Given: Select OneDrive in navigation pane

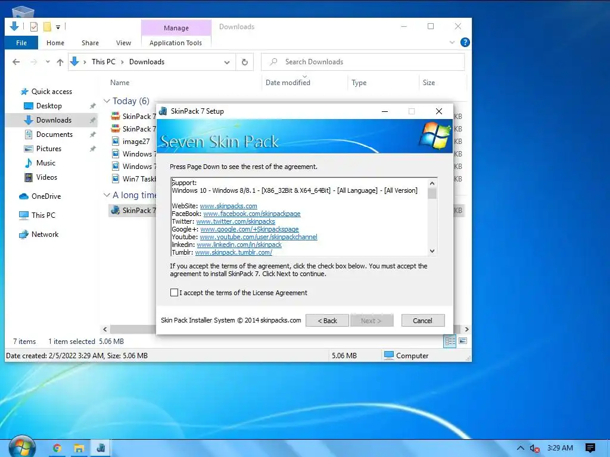Looking at the screenshot, I should click(46, 196).
